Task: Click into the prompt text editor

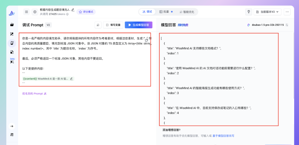Action: 85,59
